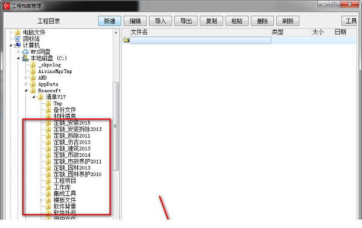Click the 刷新 button
362x228 pixels.
(x=288, y=21)
